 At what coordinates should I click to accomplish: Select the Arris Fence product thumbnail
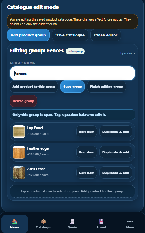click(x=19, y=173)
